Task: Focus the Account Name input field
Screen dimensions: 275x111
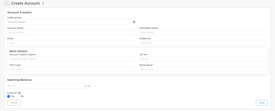Action: coord(71,32)
